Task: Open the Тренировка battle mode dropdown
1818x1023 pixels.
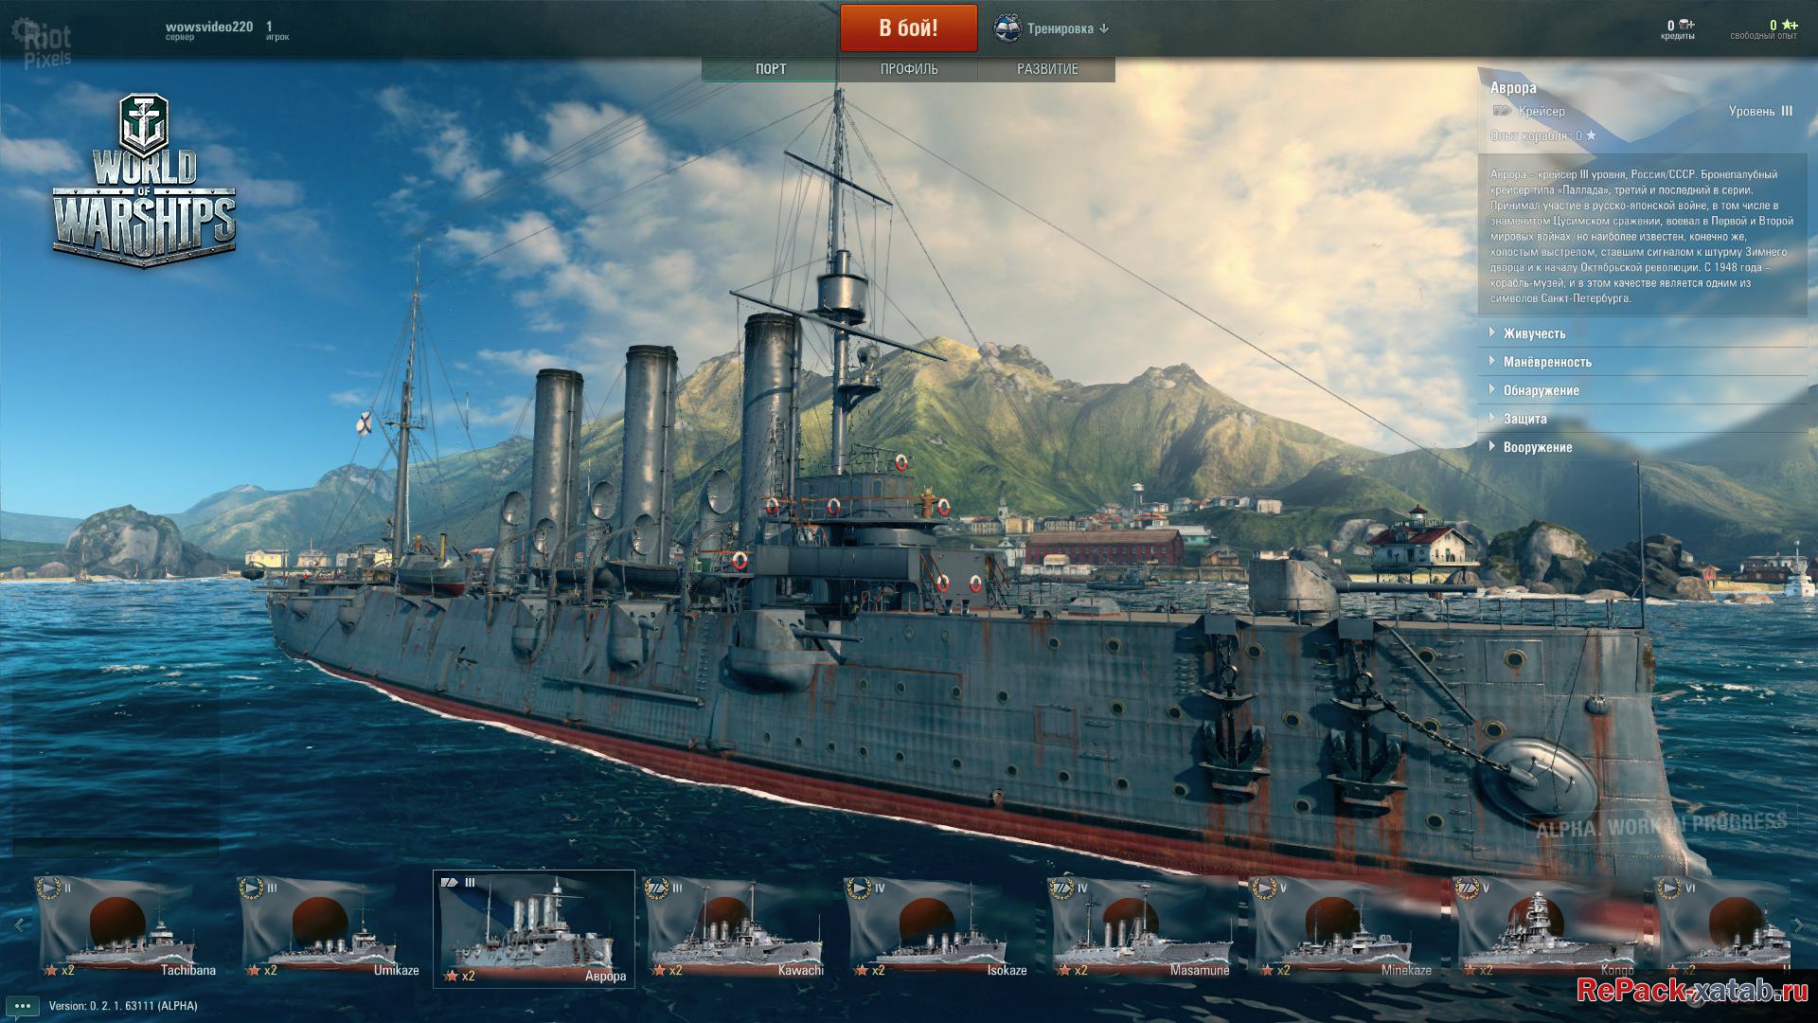Action: (1051, 28)
